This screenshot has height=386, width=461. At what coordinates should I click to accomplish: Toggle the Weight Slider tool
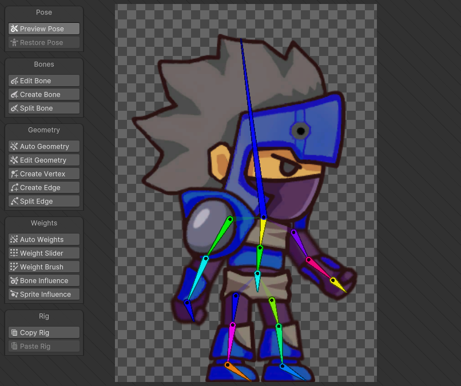[x=43, y=254]
